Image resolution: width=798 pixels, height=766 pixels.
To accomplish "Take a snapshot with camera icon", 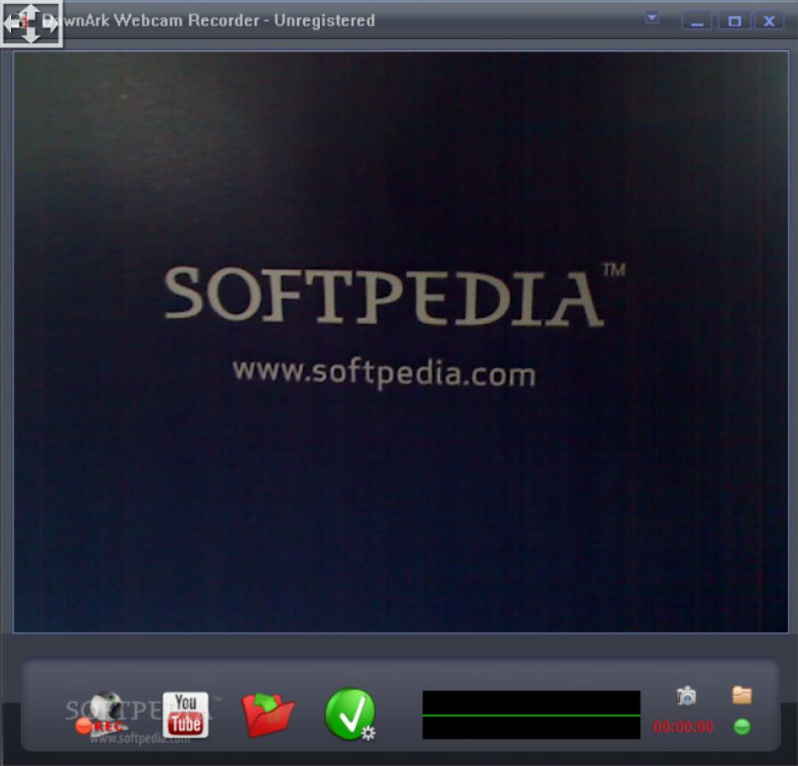I will [x=686, y=696].
